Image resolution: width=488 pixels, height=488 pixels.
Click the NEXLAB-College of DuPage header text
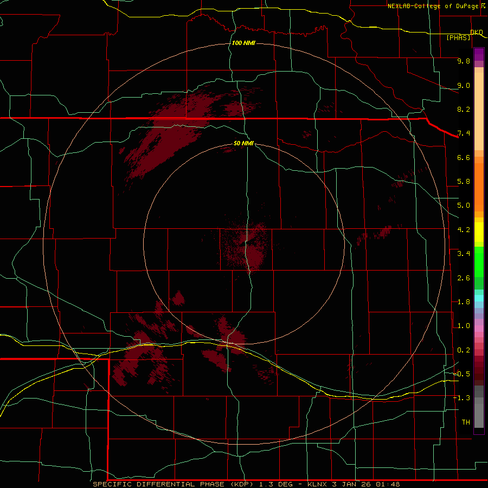[x=433, y=6]
